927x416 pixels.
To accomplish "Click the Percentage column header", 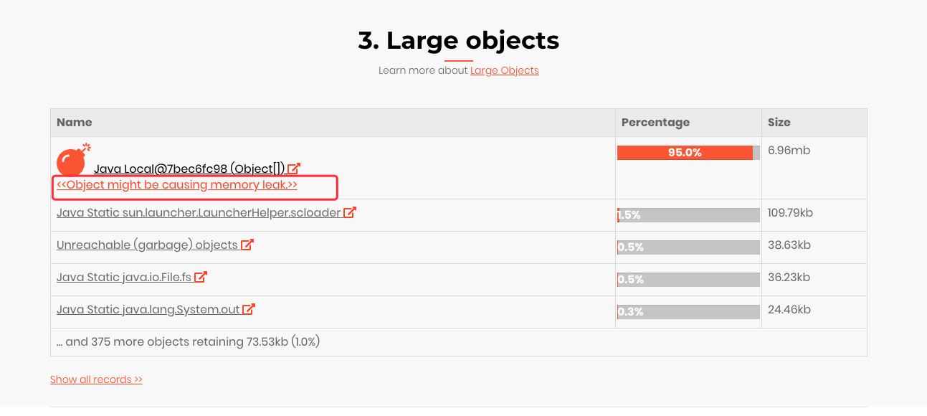I will tap(655, 123).
